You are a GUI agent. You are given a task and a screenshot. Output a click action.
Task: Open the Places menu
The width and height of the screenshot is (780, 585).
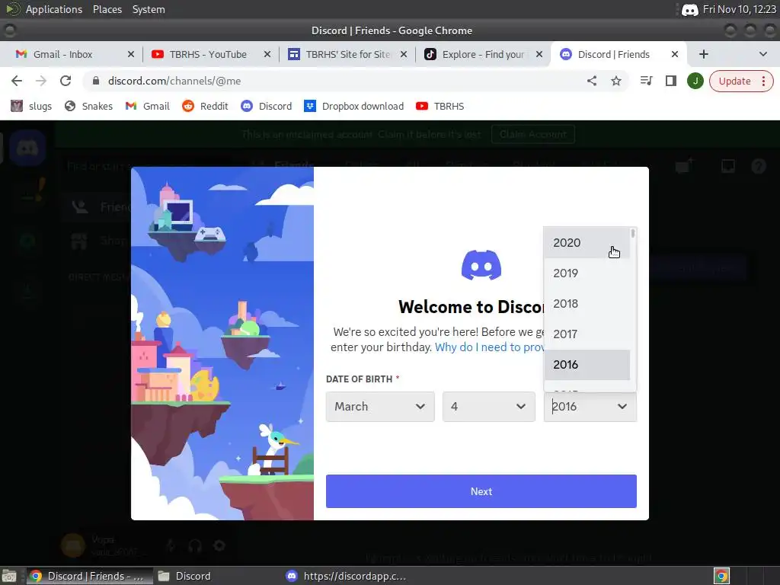tap(107, 9)
